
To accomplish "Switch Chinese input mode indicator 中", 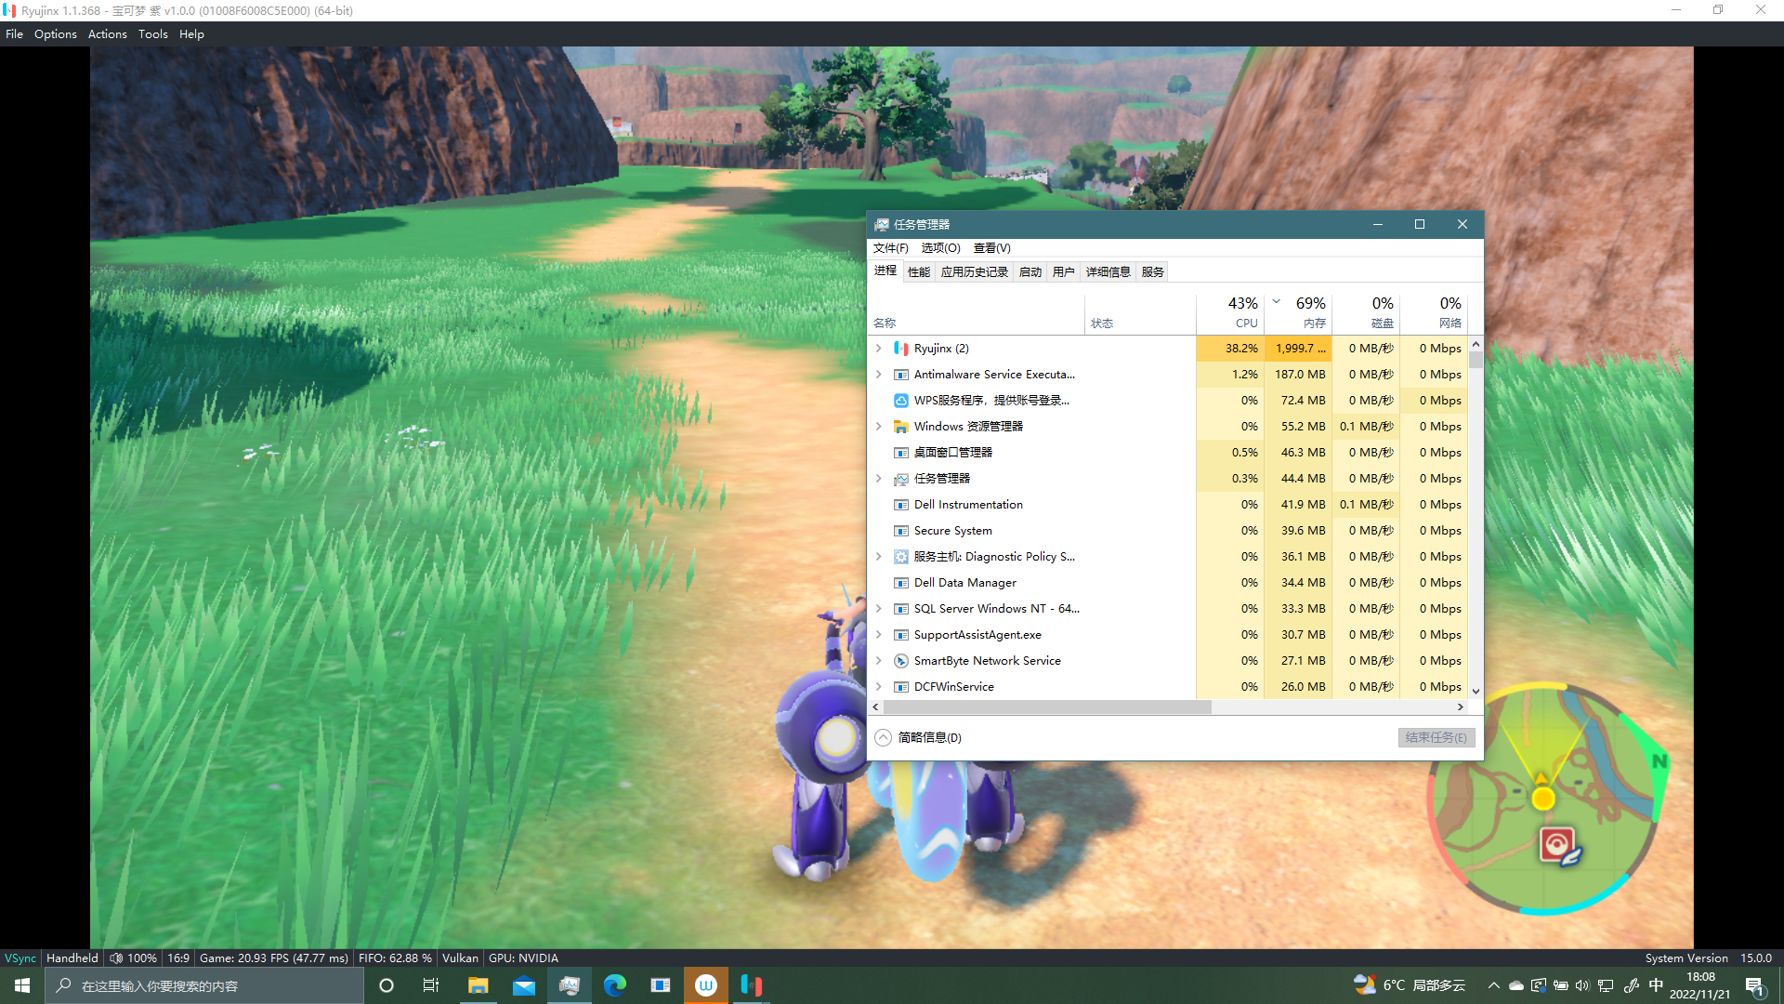I will pos(1656,985).
